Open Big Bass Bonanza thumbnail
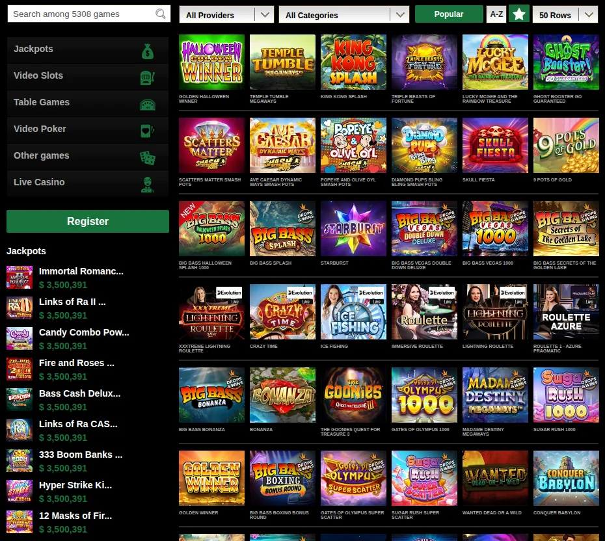Viewport: 605px width, 541px height. [x=211, y=395]
